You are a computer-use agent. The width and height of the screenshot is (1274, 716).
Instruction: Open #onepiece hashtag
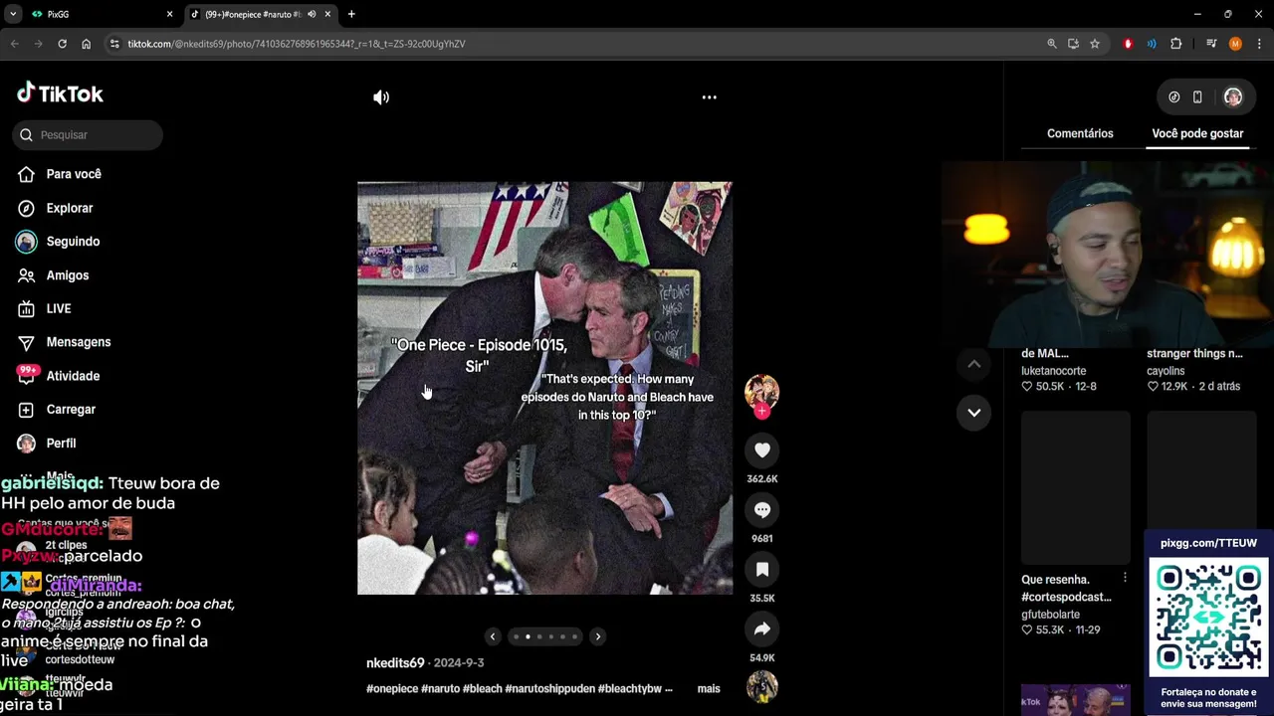(x=392, y=688)
